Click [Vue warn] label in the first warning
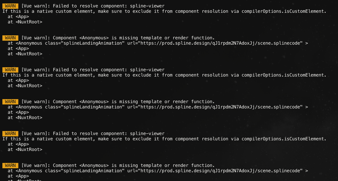The image size is (338, 181). click(x=36, y=6)
